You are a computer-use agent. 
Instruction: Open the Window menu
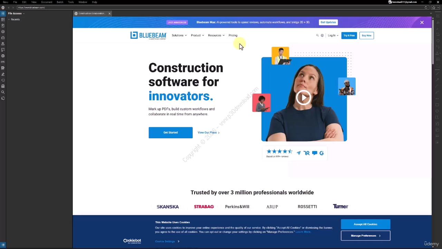pos(83,2)
